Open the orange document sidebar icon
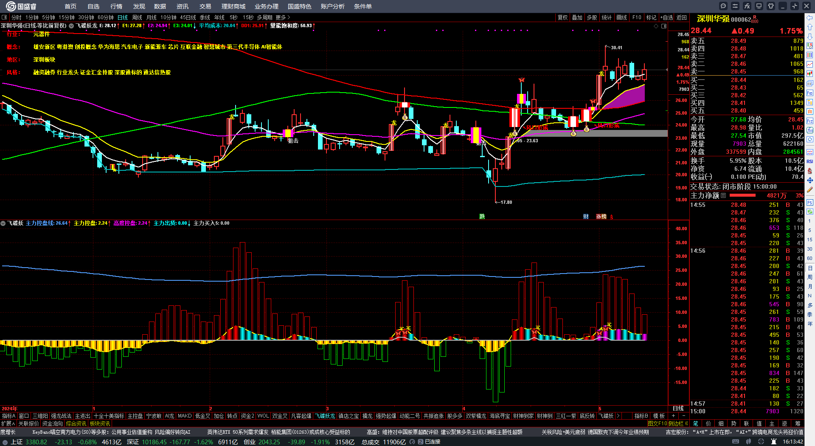 (810, 111)
